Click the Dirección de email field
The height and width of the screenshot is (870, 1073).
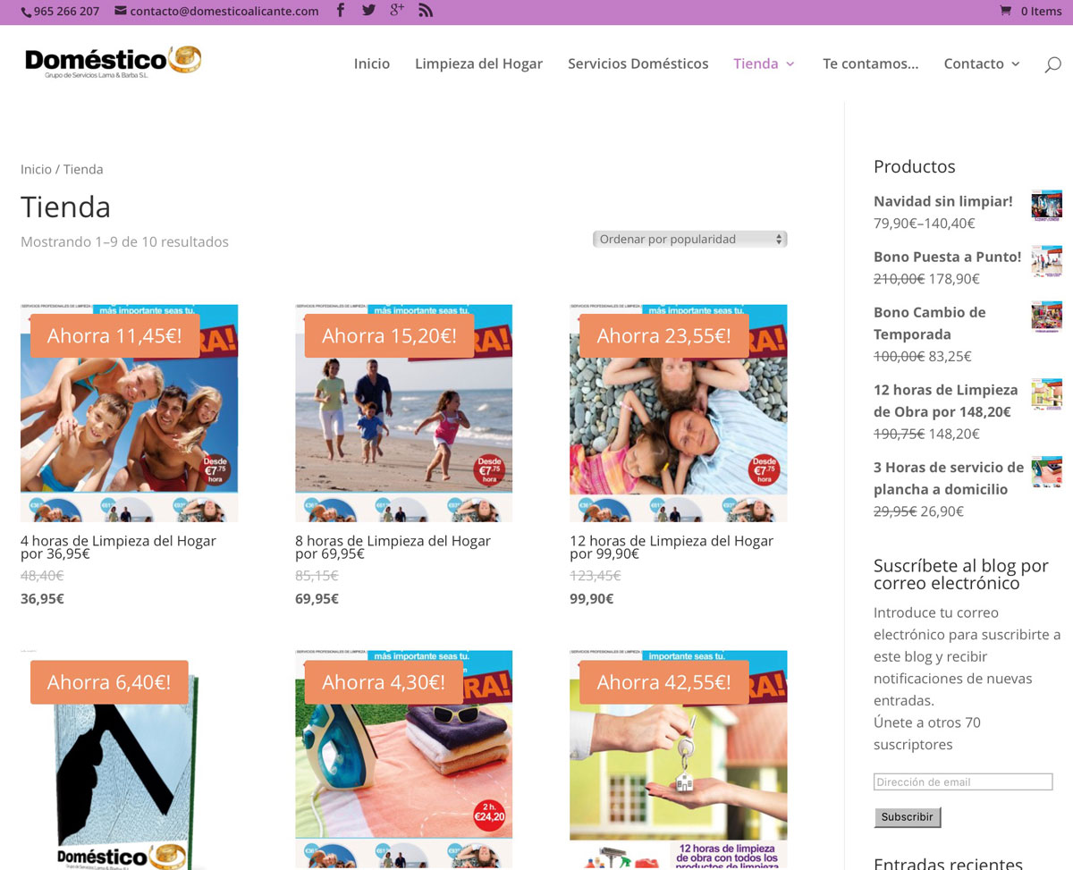click(x=963, y=781)
